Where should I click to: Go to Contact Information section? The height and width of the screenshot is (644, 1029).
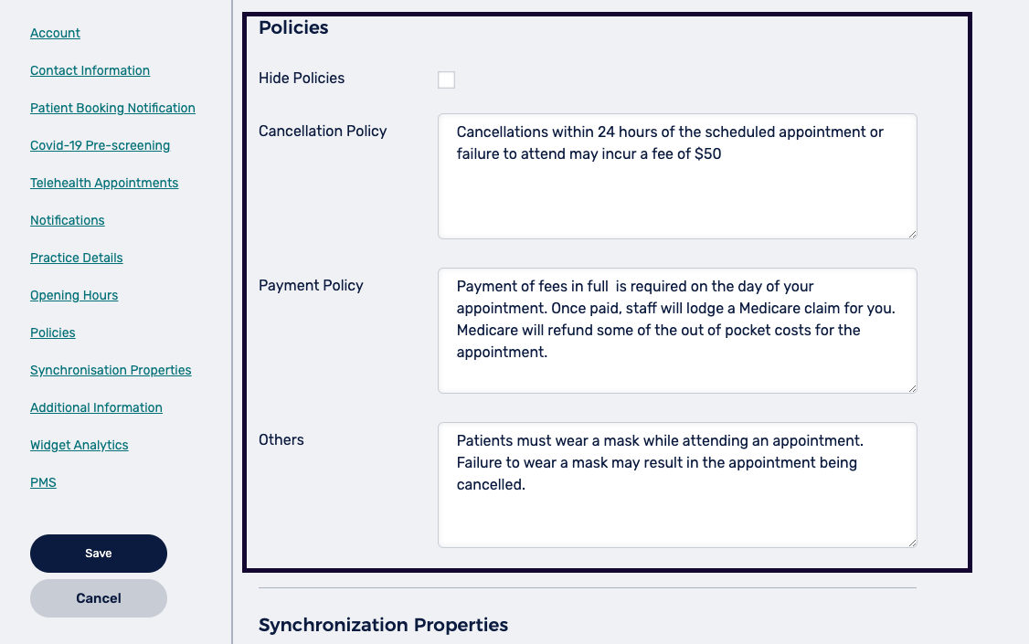90,70
